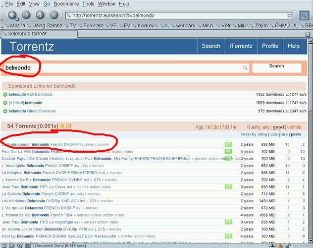The width and height of the screenshot is (313, 248).
Task: Click the belmondo search input field
Action: pyautogui.click(x=126, y=68)
